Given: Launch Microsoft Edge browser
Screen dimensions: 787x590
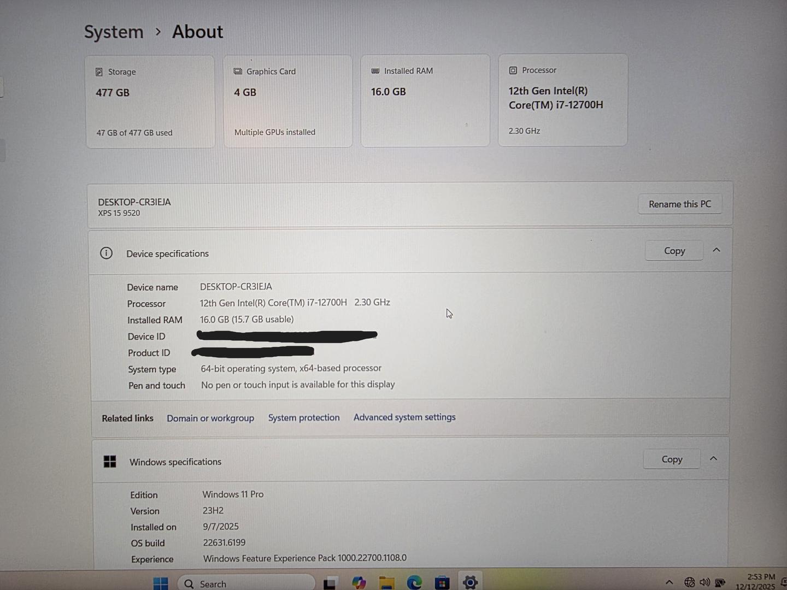Looking at the screenshot, I should click(414, 583).
